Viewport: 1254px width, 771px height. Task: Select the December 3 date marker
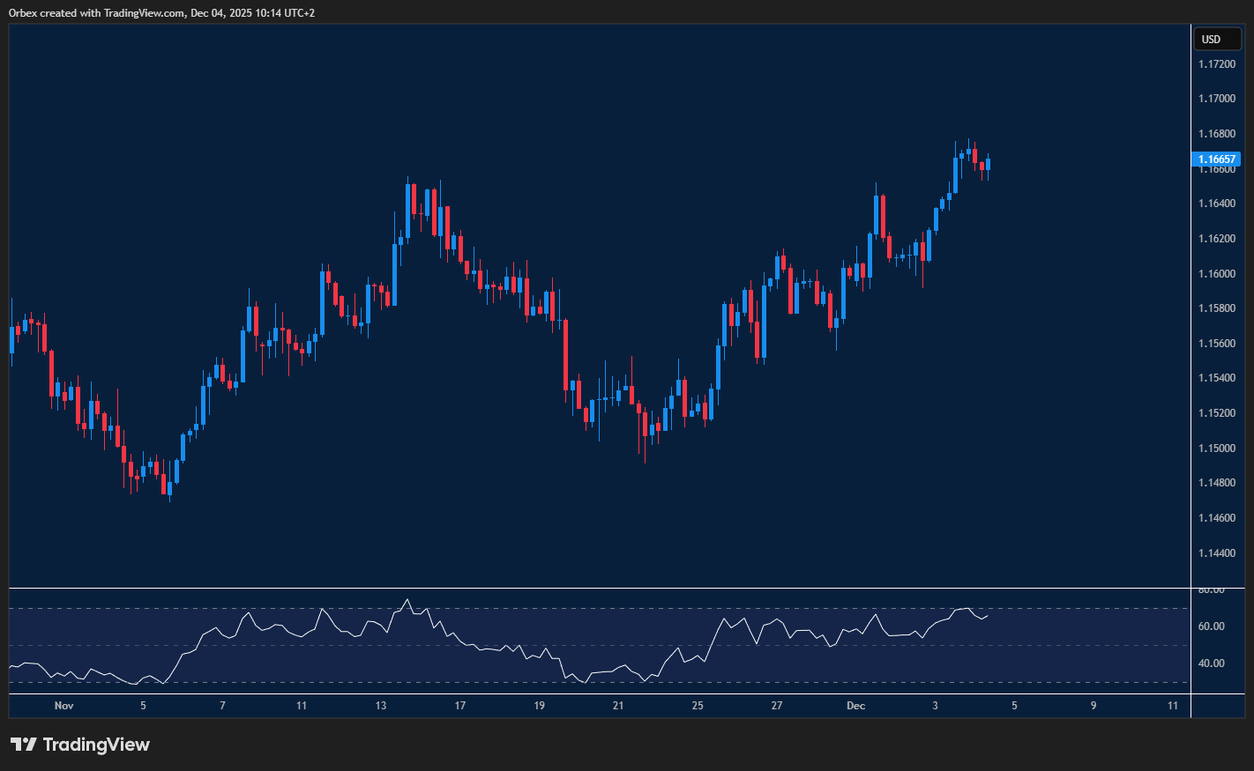coord(935,705)
